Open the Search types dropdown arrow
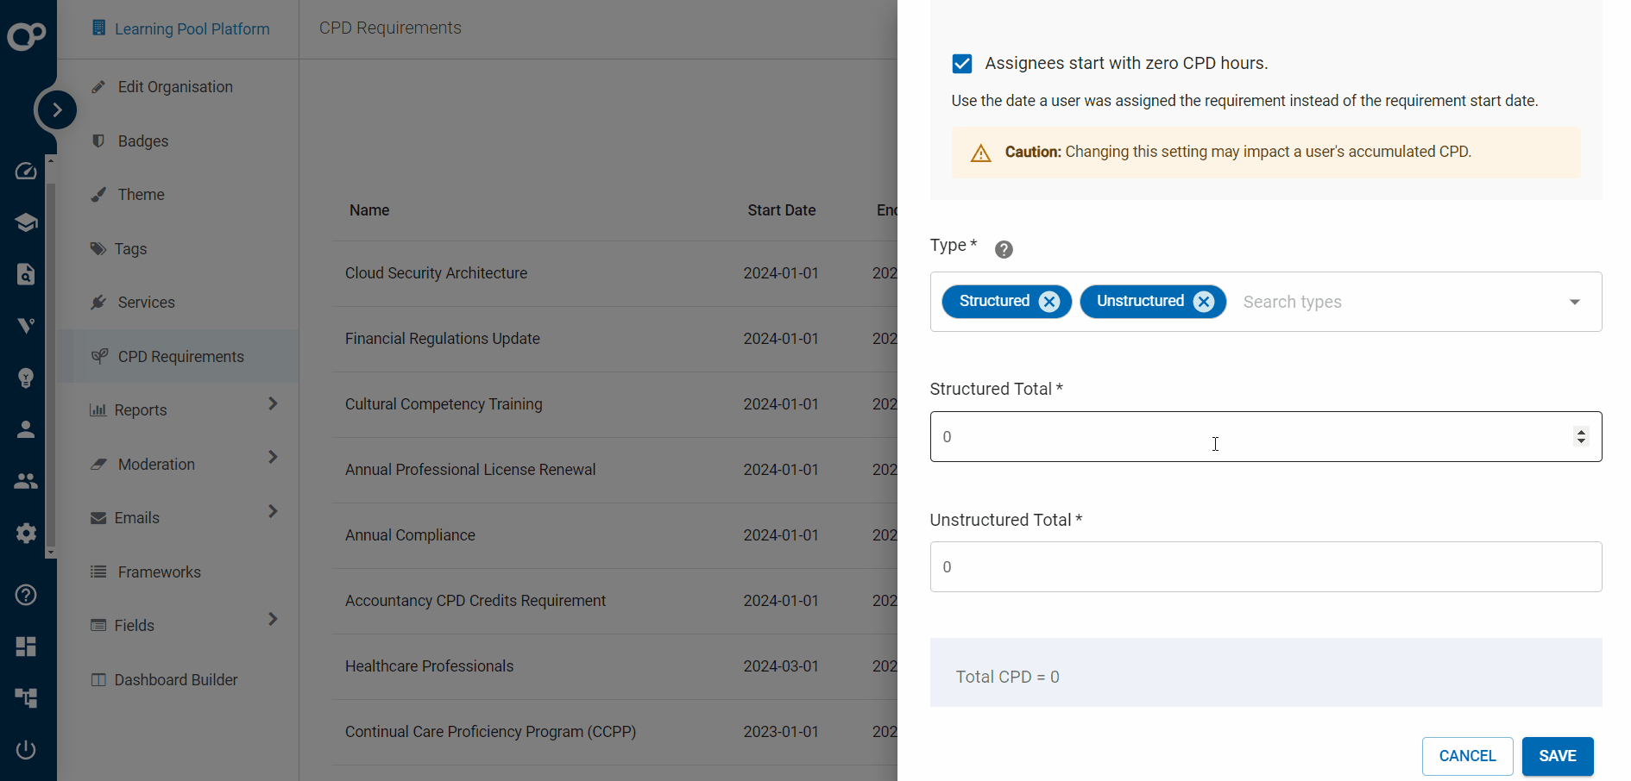 pos(1575,302)
